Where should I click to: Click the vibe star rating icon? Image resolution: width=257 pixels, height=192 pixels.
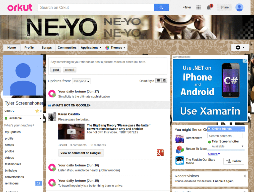[37, 111]
